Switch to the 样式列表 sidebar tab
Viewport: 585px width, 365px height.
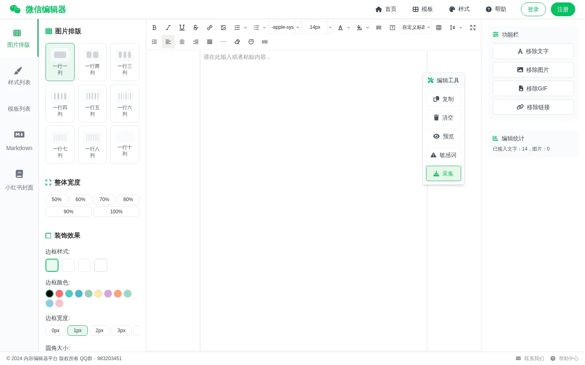[x=19, y=76]
